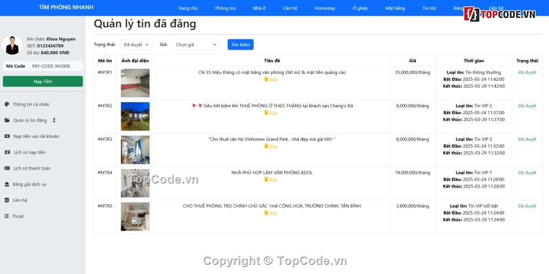Open the Chọn giá price dropdown
This screenshot has width=549, height=274.
(x=196, y=44)
